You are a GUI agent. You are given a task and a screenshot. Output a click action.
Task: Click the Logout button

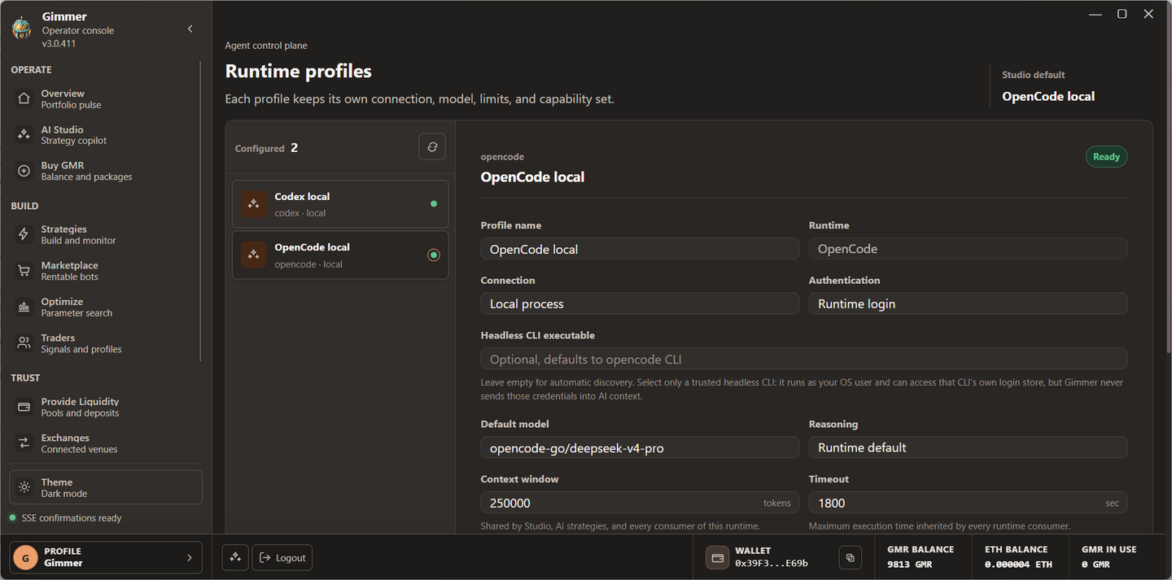click(x=282, y=557)
